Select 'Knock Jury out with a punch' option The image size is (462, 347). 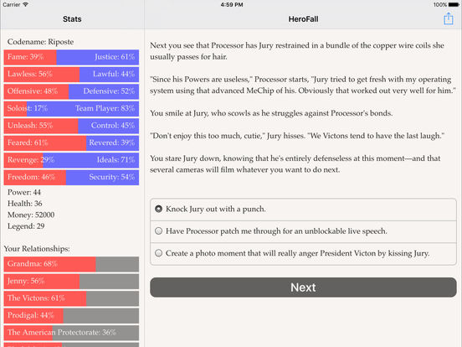303,210
